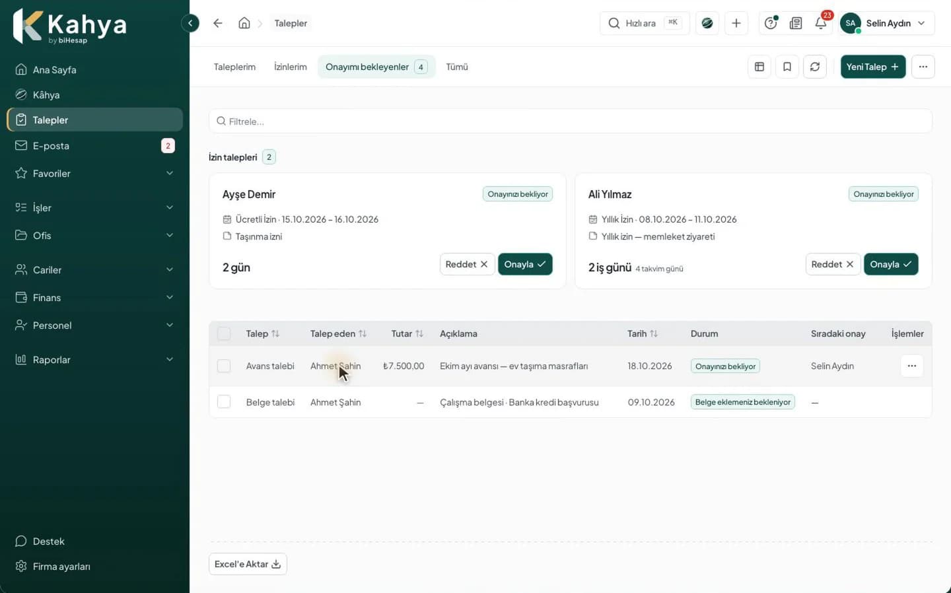
Task: Open the help question mark icon
Action: click(771, 23)
